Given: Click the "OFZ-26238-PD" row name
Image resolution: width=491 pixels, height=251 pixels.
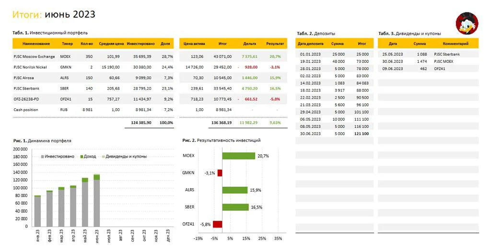Looking at the screenshot, I should [x=26, y=99].
